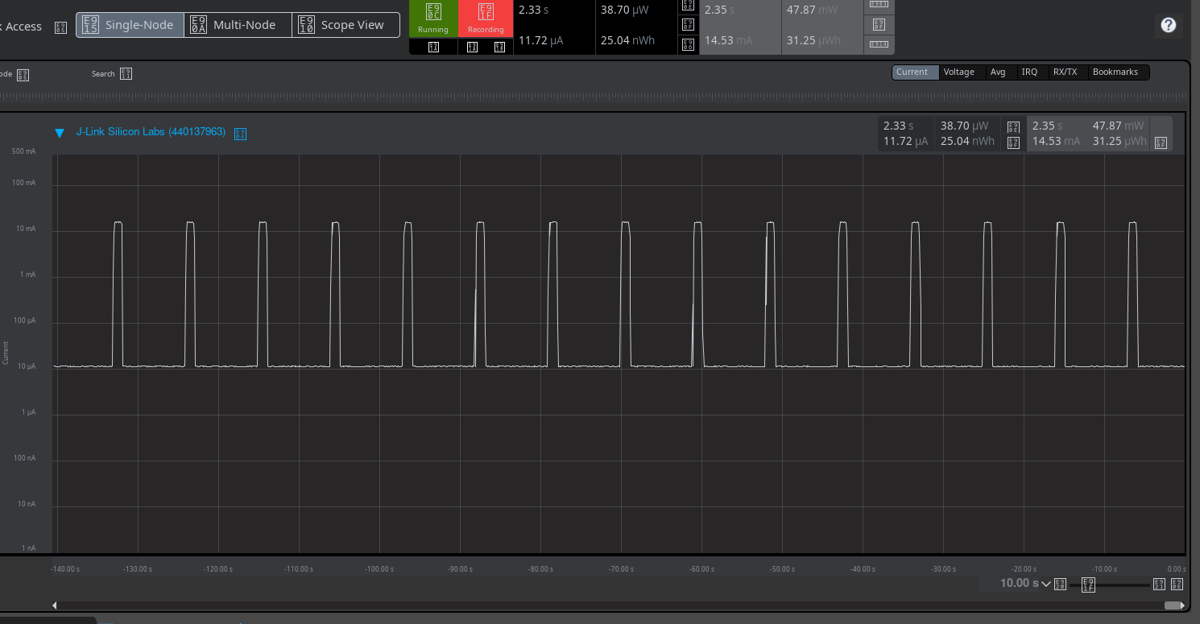1200x624 pixels.
Task: Click the chevron beside 10.00 s
Action: (1046, 584)
